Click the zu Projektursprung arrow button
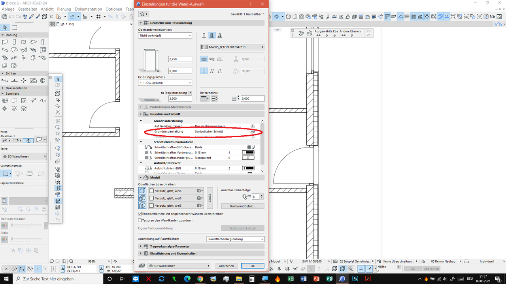 190,93
